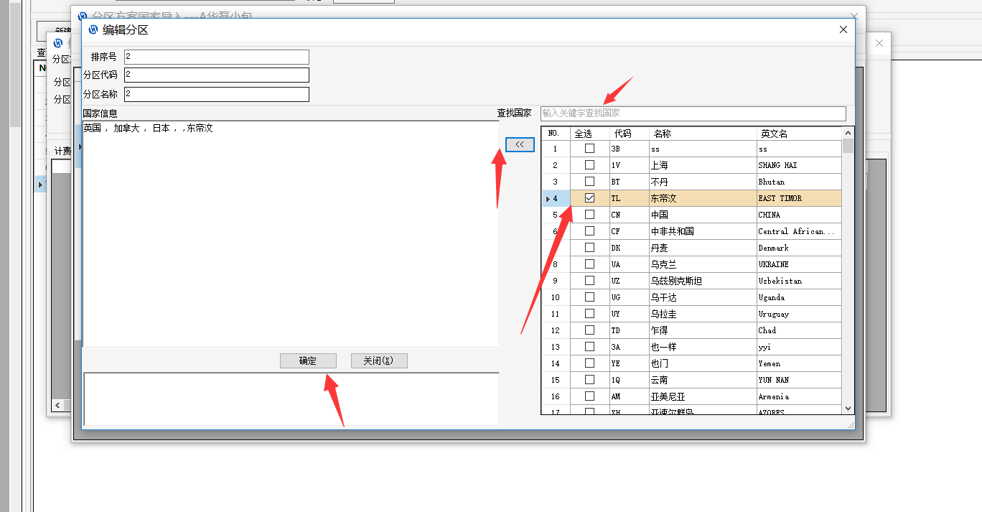Click the 确定 button

pyautogui.click(x=308, y=360)
